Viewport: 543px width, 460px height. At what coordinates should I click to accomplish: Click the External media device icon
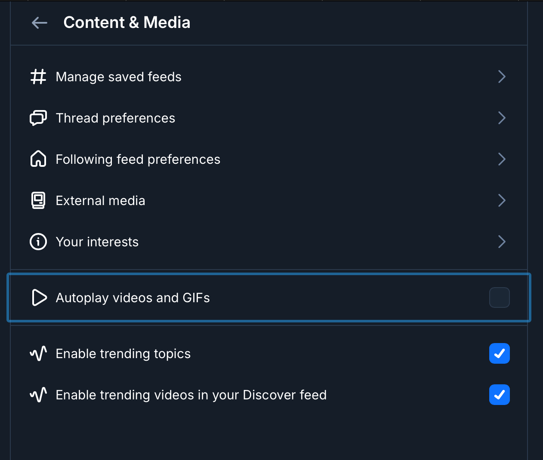(x=38, y=201)
